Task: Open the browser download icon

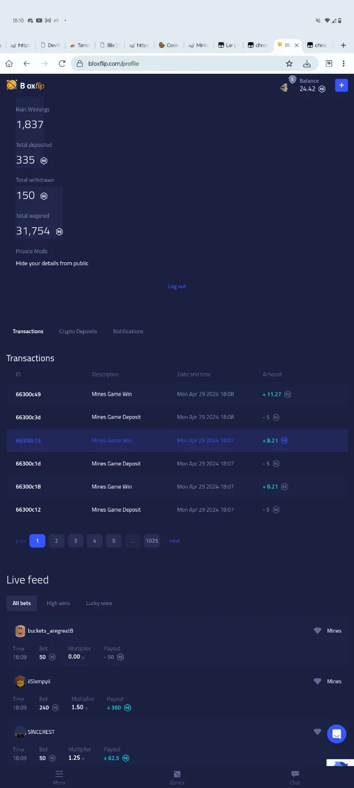Action: (x=307, y=64)
